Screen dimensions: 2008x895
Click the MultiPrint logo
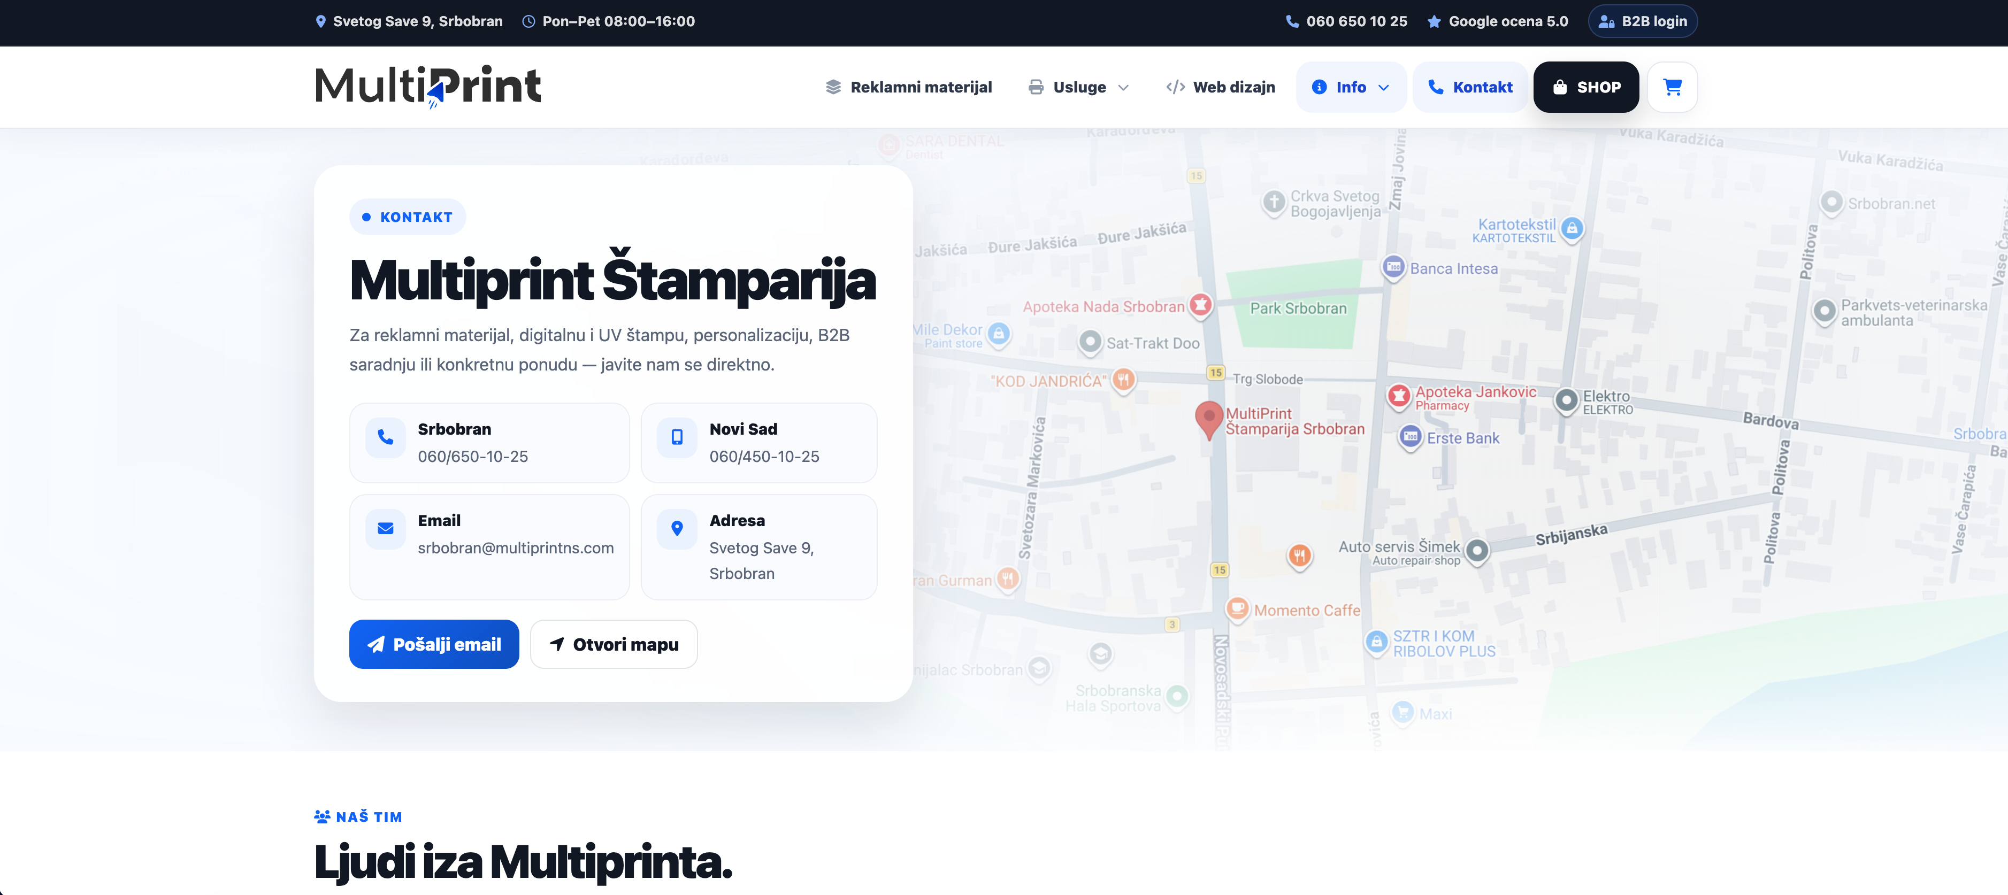(428, 87)
